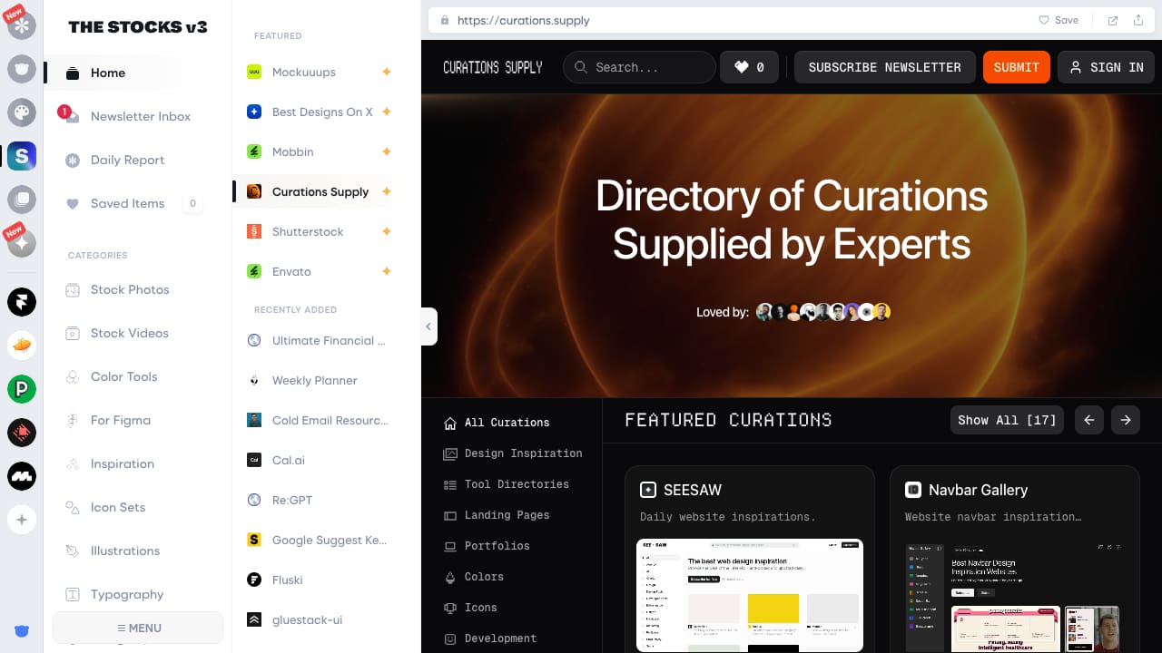Click the Framer icon in left rail

pyautogui.click(x=22, y=302)
